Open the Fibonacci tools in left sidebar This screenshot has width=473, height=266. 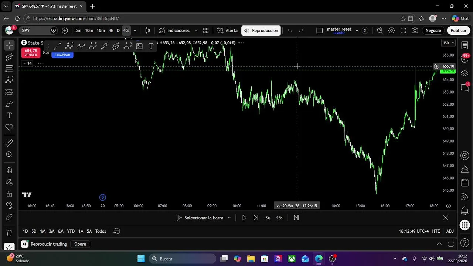coord(9,68)
